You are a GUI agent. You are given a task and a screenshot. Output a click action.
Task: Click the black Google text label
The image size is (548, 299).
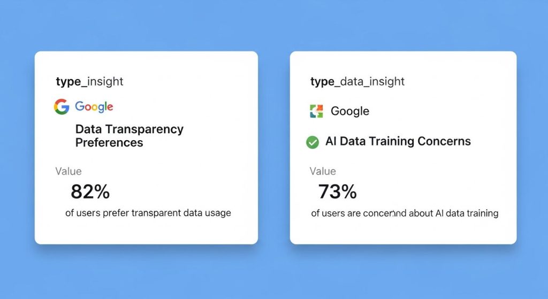coord(350,111)
